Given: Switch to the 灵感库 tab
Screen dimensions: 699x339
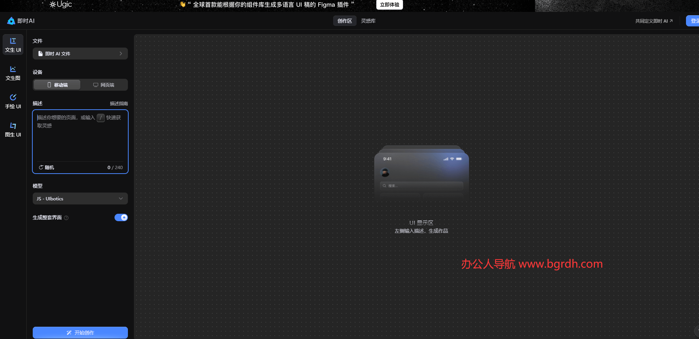Looking at the screenshot, I should [368, 21].
